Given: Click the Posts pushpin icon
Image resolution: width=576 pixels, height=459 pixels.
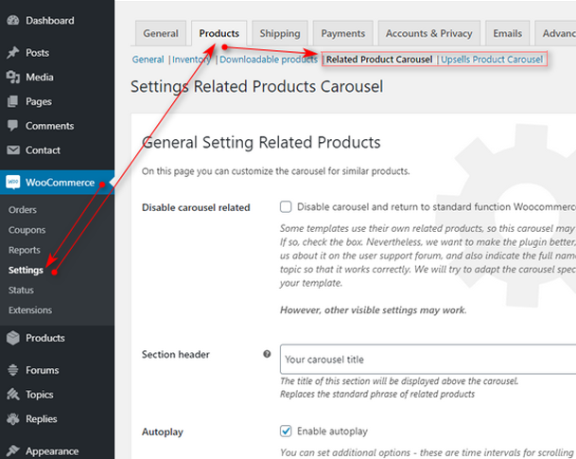Looking at the screenshot, I should click(13, 53).
